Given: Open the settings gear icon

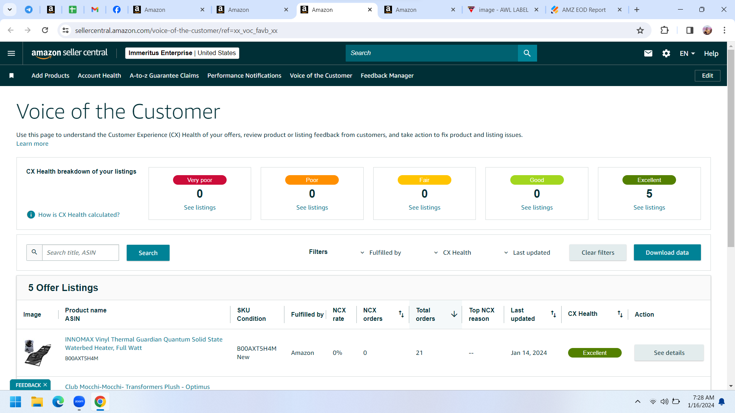Looking at the screenshot, I should (666, 54).
